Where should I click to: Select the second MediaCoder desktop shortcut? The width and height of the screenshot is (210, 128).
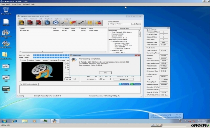tap(6, 45)
